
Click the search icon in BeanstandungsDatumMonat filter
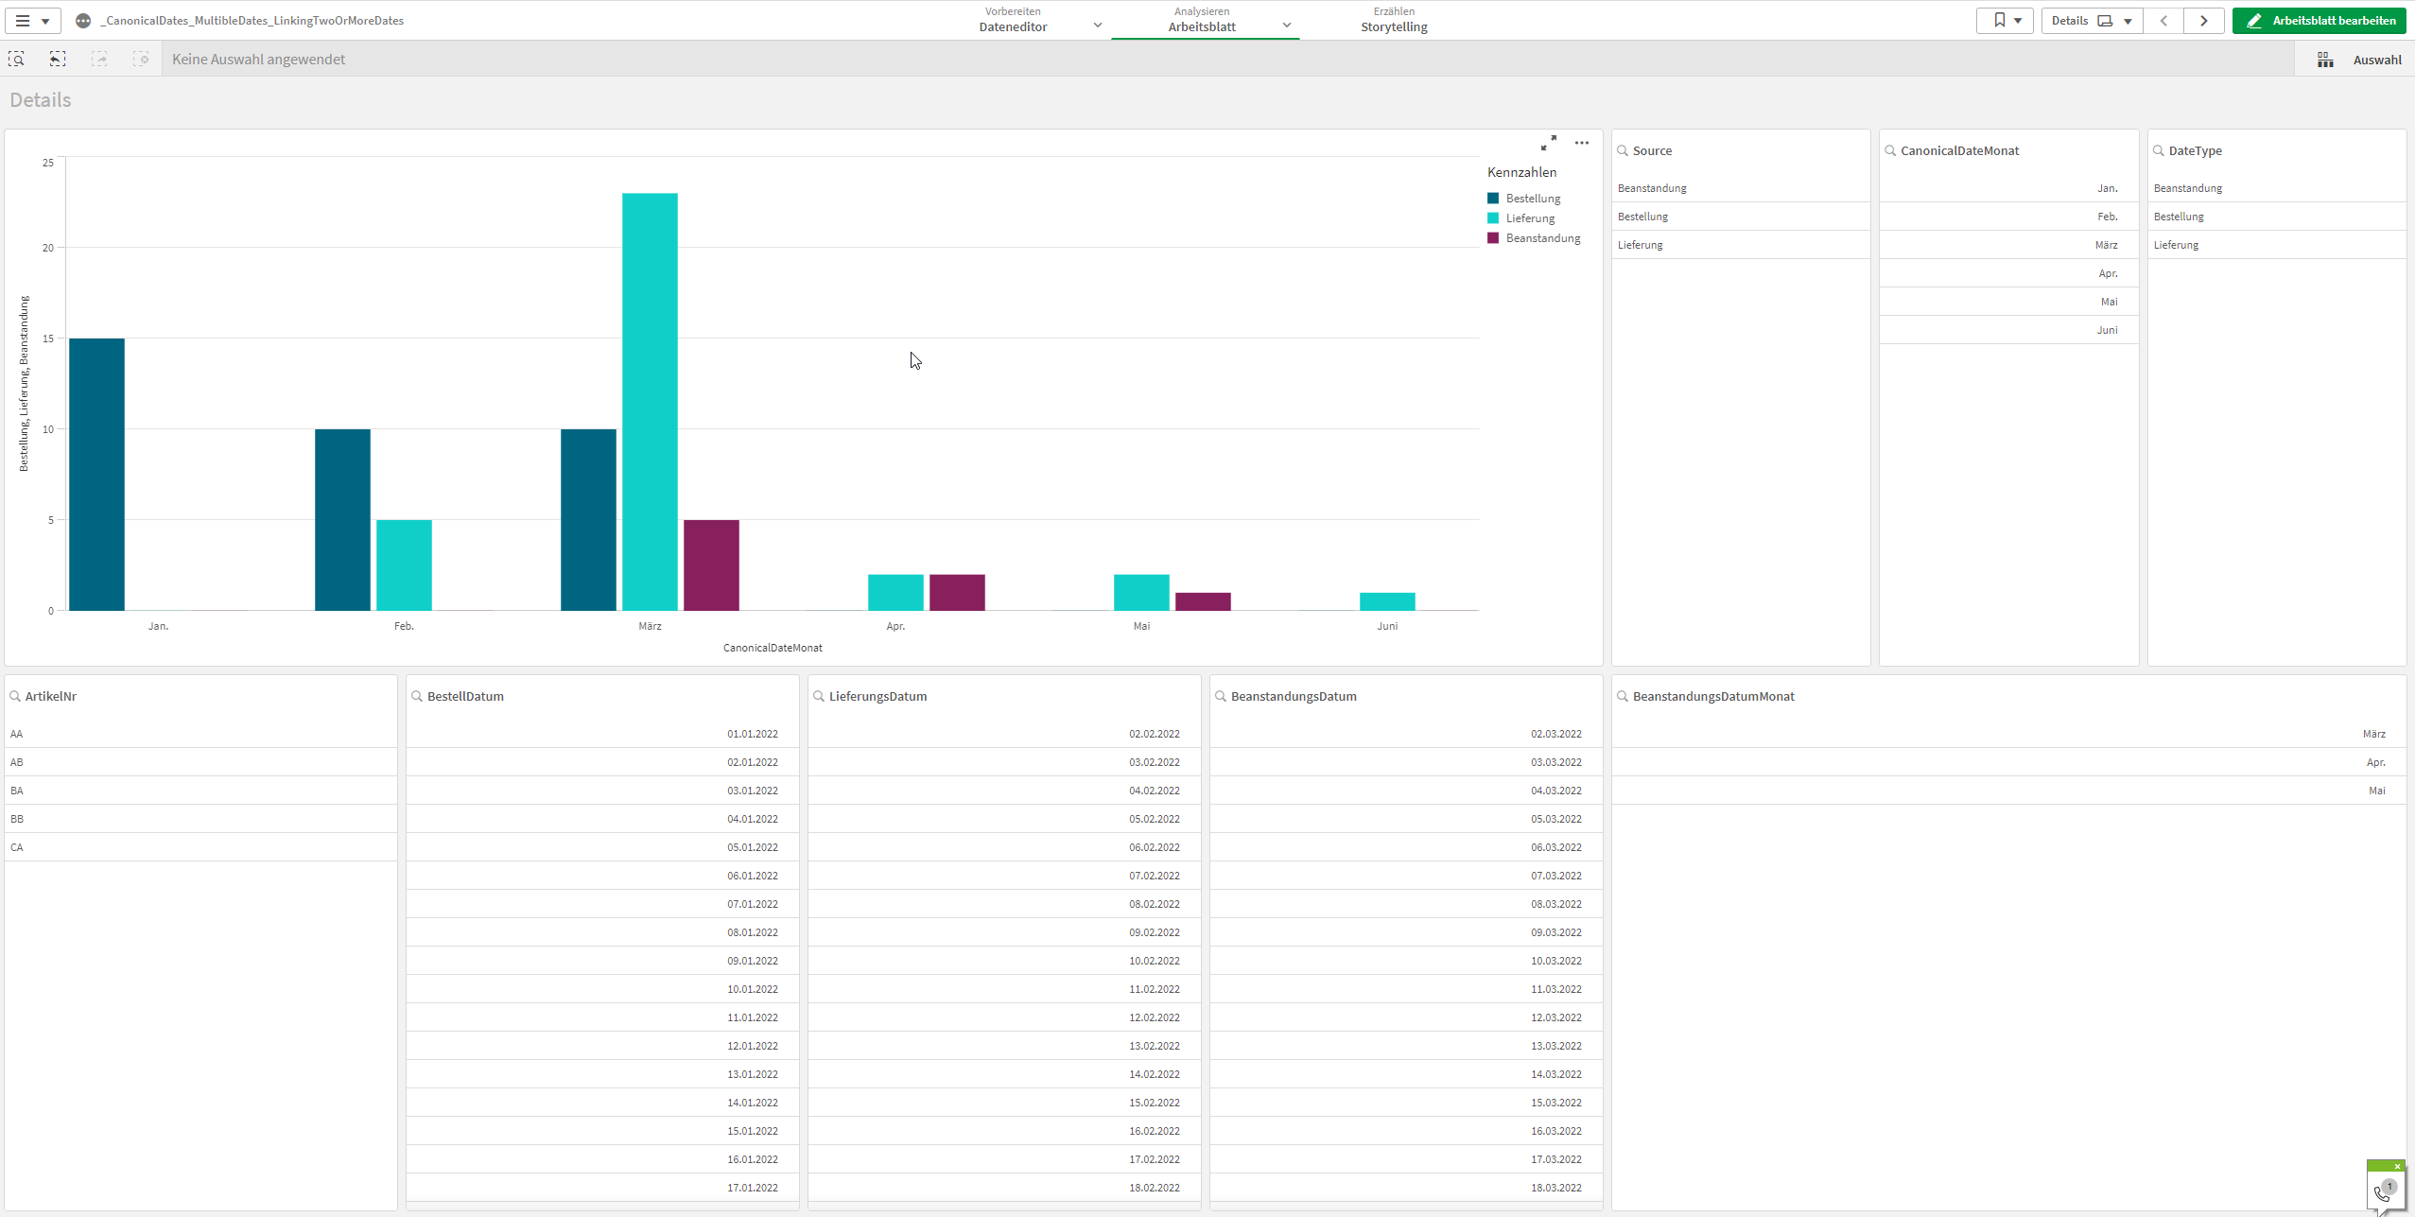(x=1623, y=696)
